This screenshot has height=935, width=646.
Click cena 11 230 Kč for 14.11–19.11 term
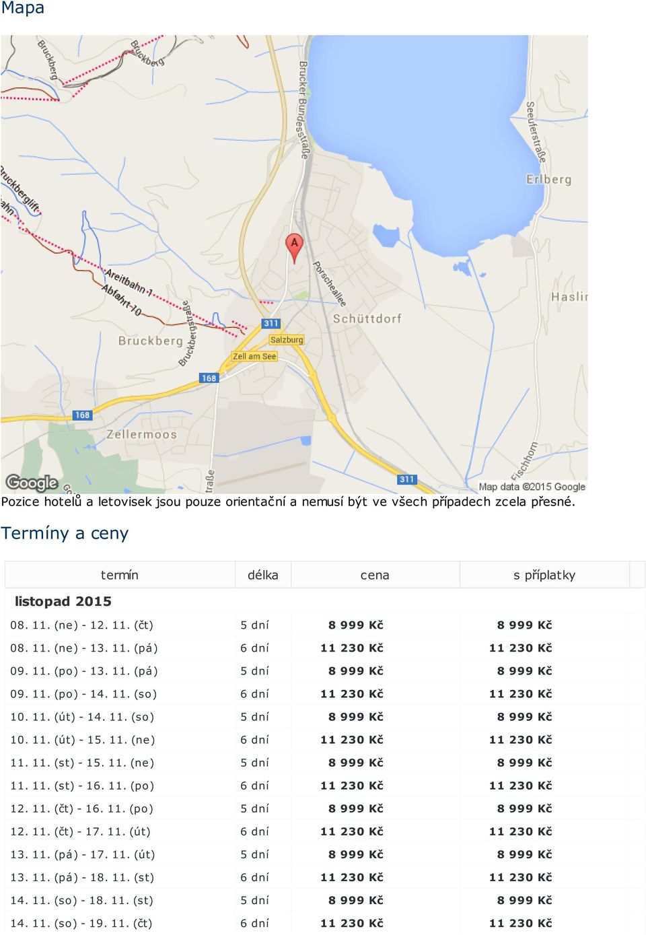pos(352,923)
